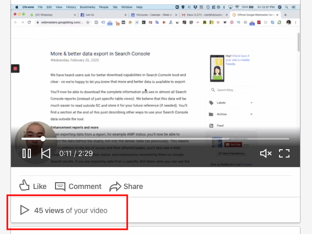This screenshot has width=312, height=234.
Task: Expand the Archive dropdown arrow
Action: (251, 114)
